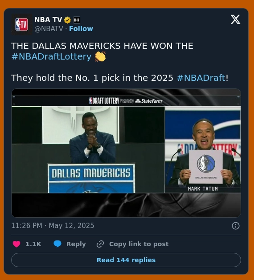Click the Reply label
The width and height of the screenshot is (254, 280).
coord(76,244)
